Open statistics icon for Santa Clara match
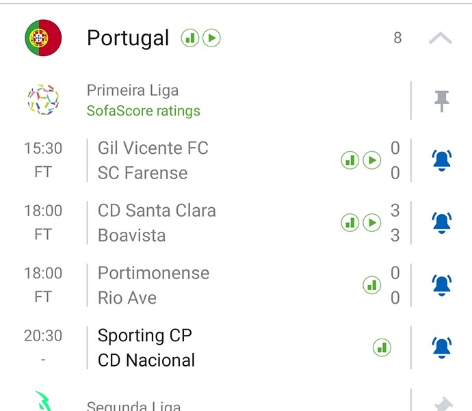472x411 pixels. pyautogui.click(x=350, y=223)
